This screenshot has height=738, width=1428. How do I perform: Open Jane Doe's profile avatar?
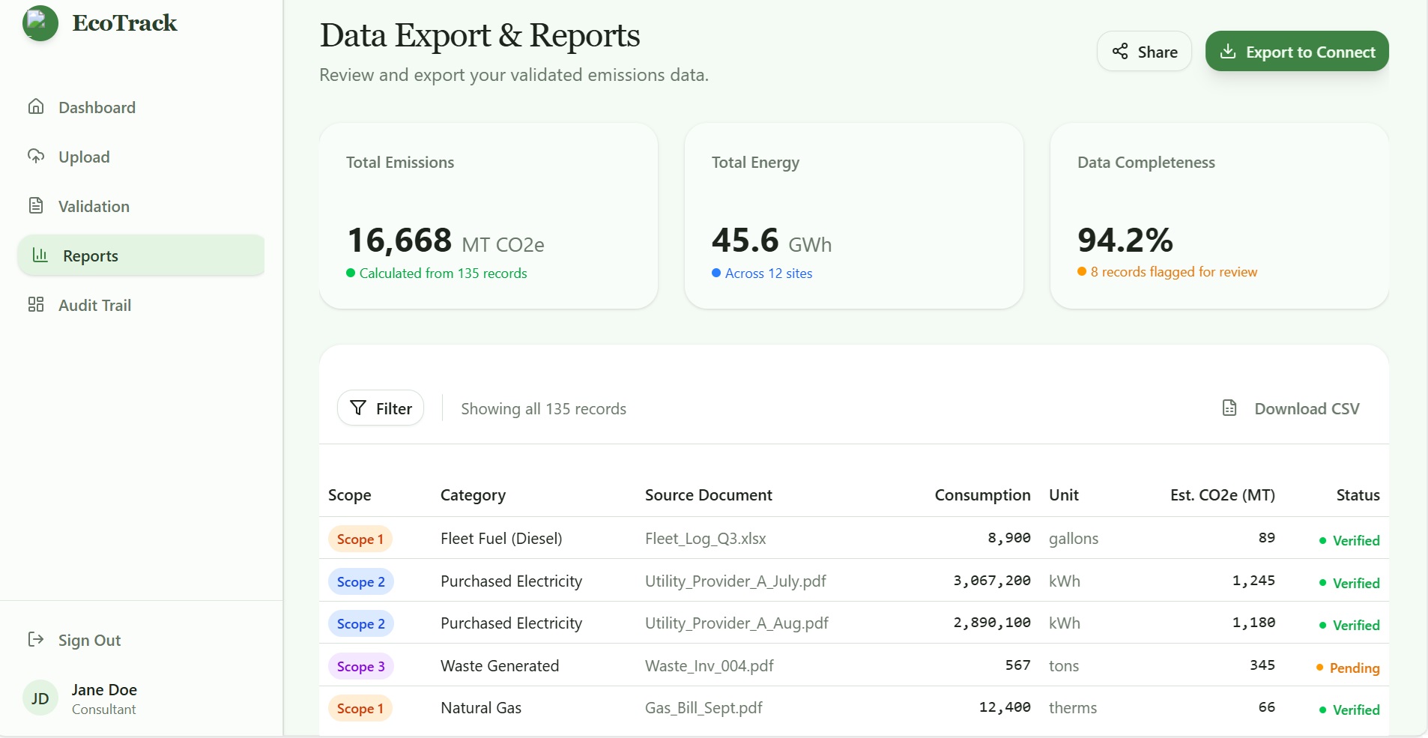40,698
